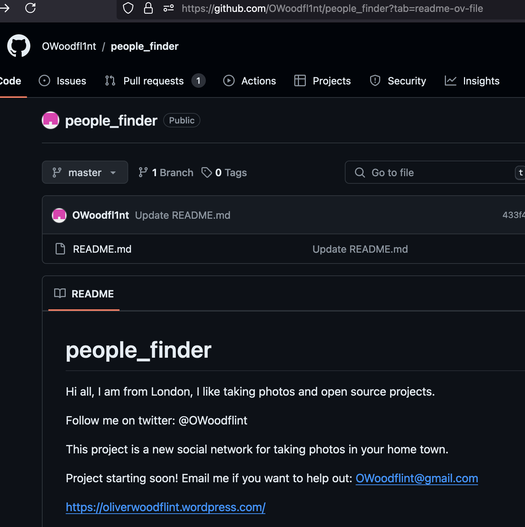Click the OWoodfl1nt avatar in commit row
This screenshot has height=527, width=525.
(59, 215)
